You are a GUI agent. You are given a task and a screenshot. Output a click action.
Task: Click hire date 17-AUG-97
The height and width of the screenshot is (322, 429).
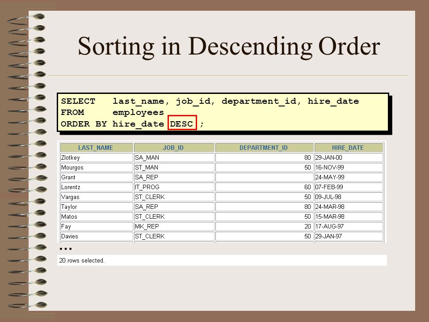click(x=349, y=226)
